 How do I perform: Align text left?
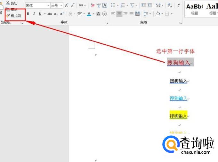[113, 14]
